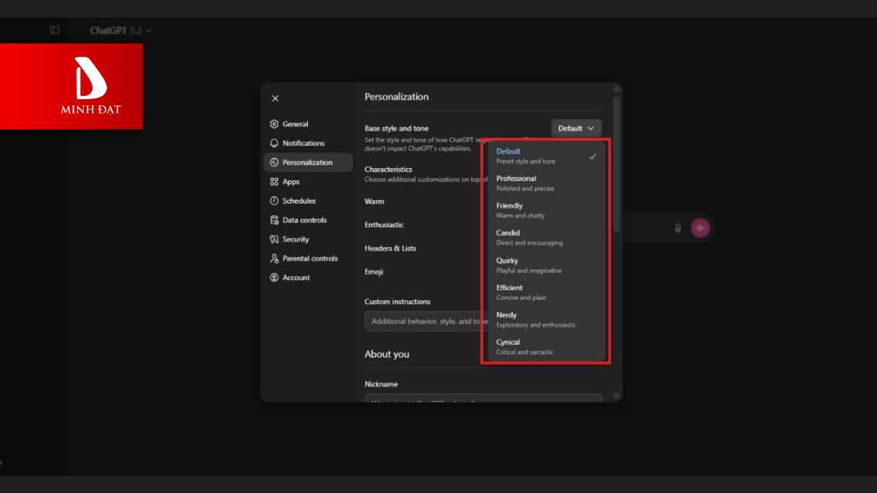Toggle the sidebar panel icon
877x493 pixels.
pyautogui.click(x=55, y=30)
